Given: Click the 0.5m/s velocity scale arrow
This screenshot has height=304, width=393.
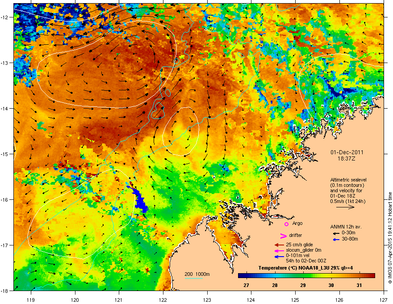Looking at the screenshot, I should tap(345, 207).
